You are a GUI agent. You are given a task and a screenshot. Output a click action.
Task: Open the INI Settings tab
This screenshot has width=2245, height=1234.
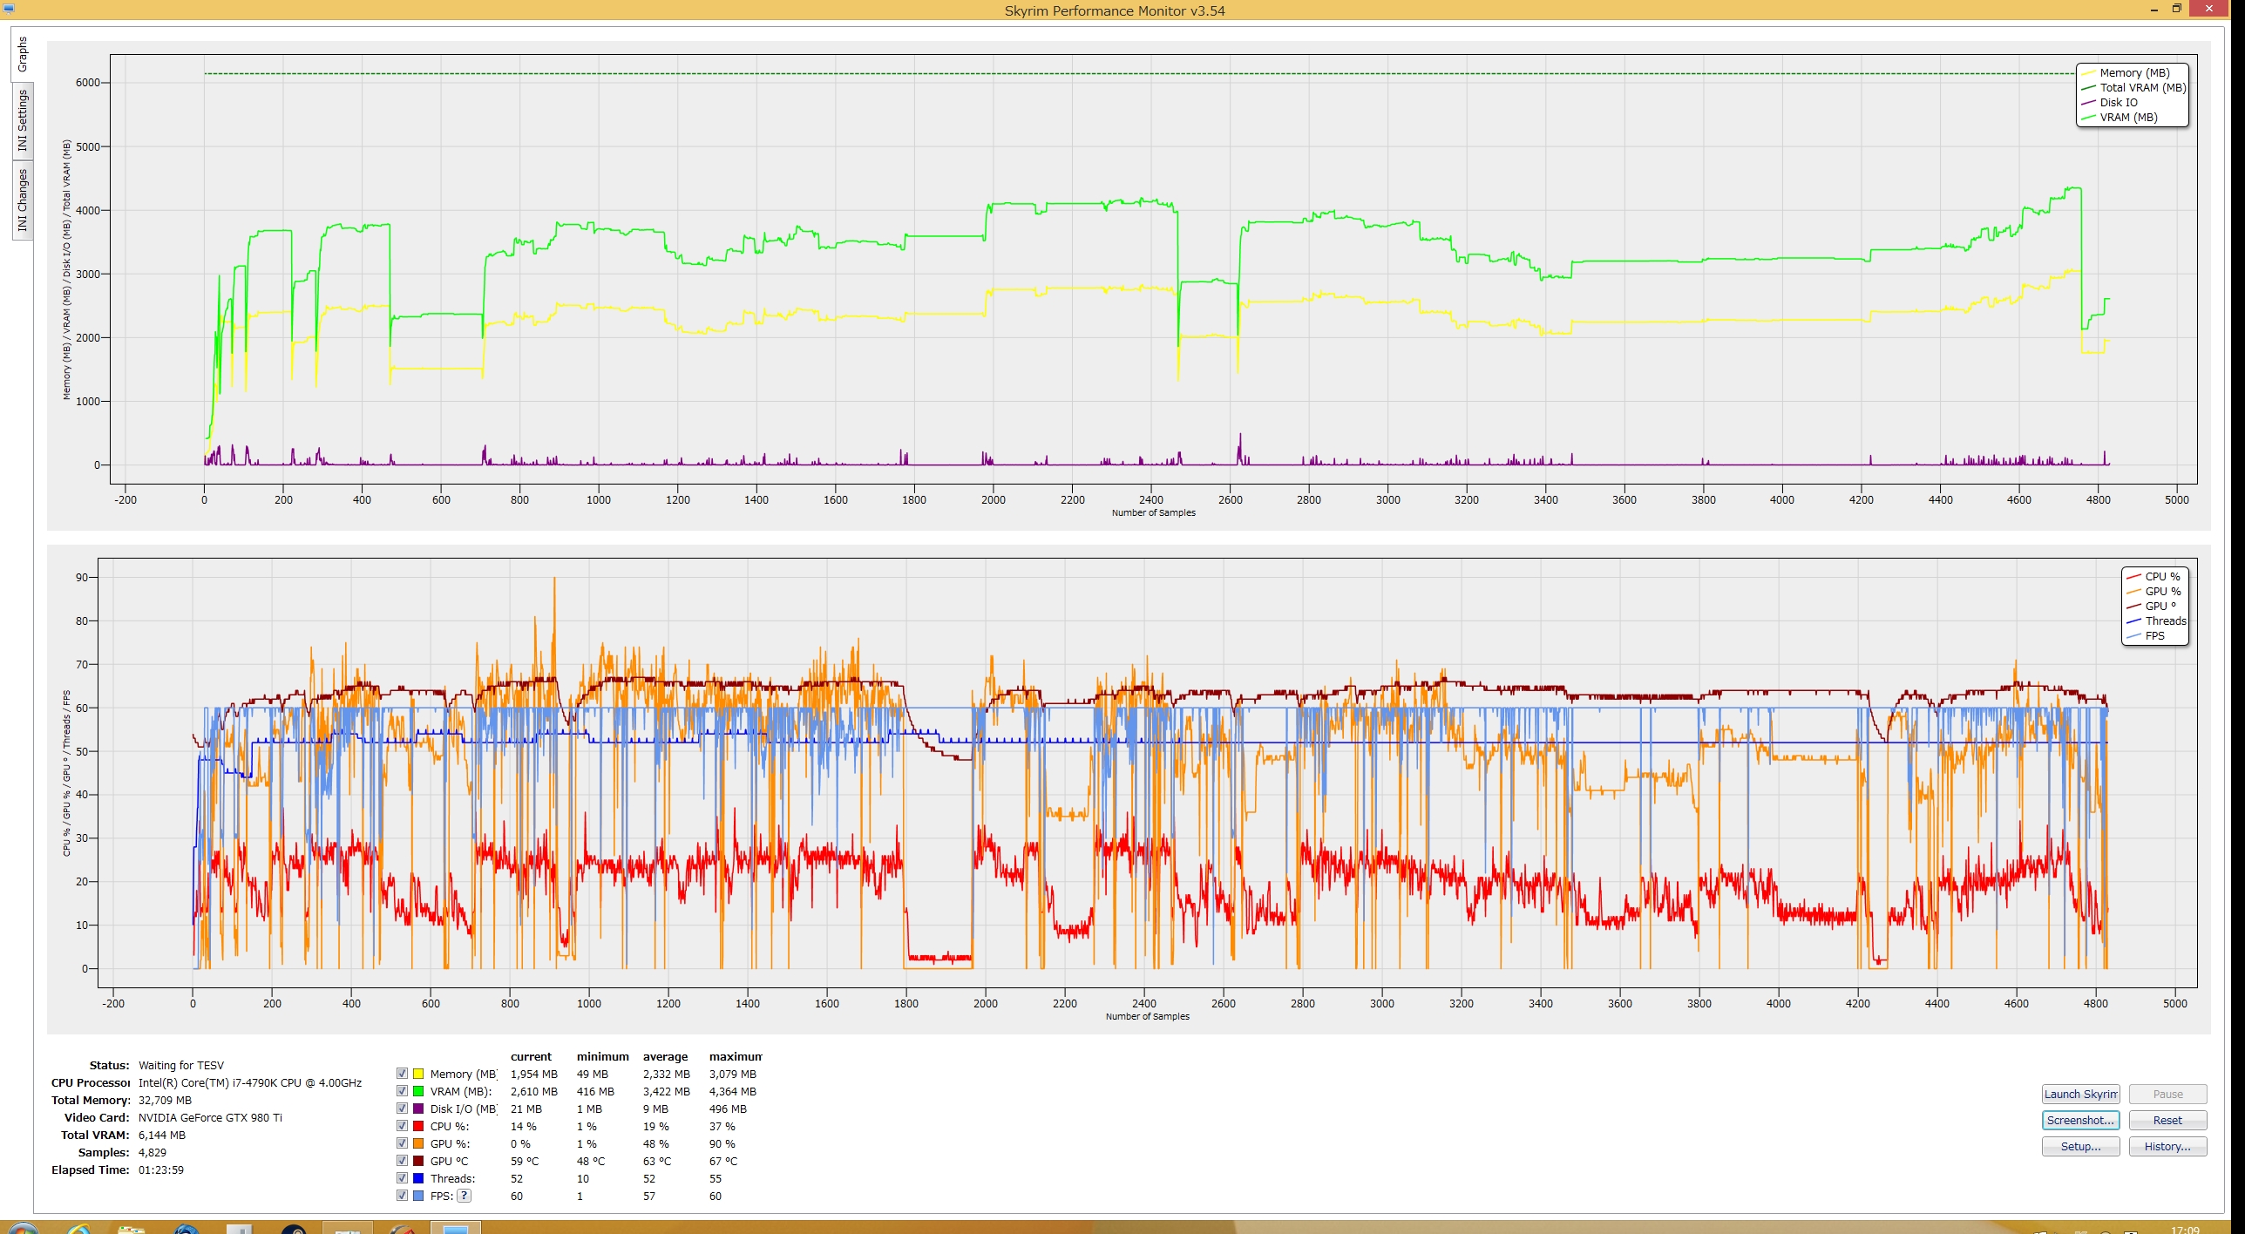[x=23, y=121]
